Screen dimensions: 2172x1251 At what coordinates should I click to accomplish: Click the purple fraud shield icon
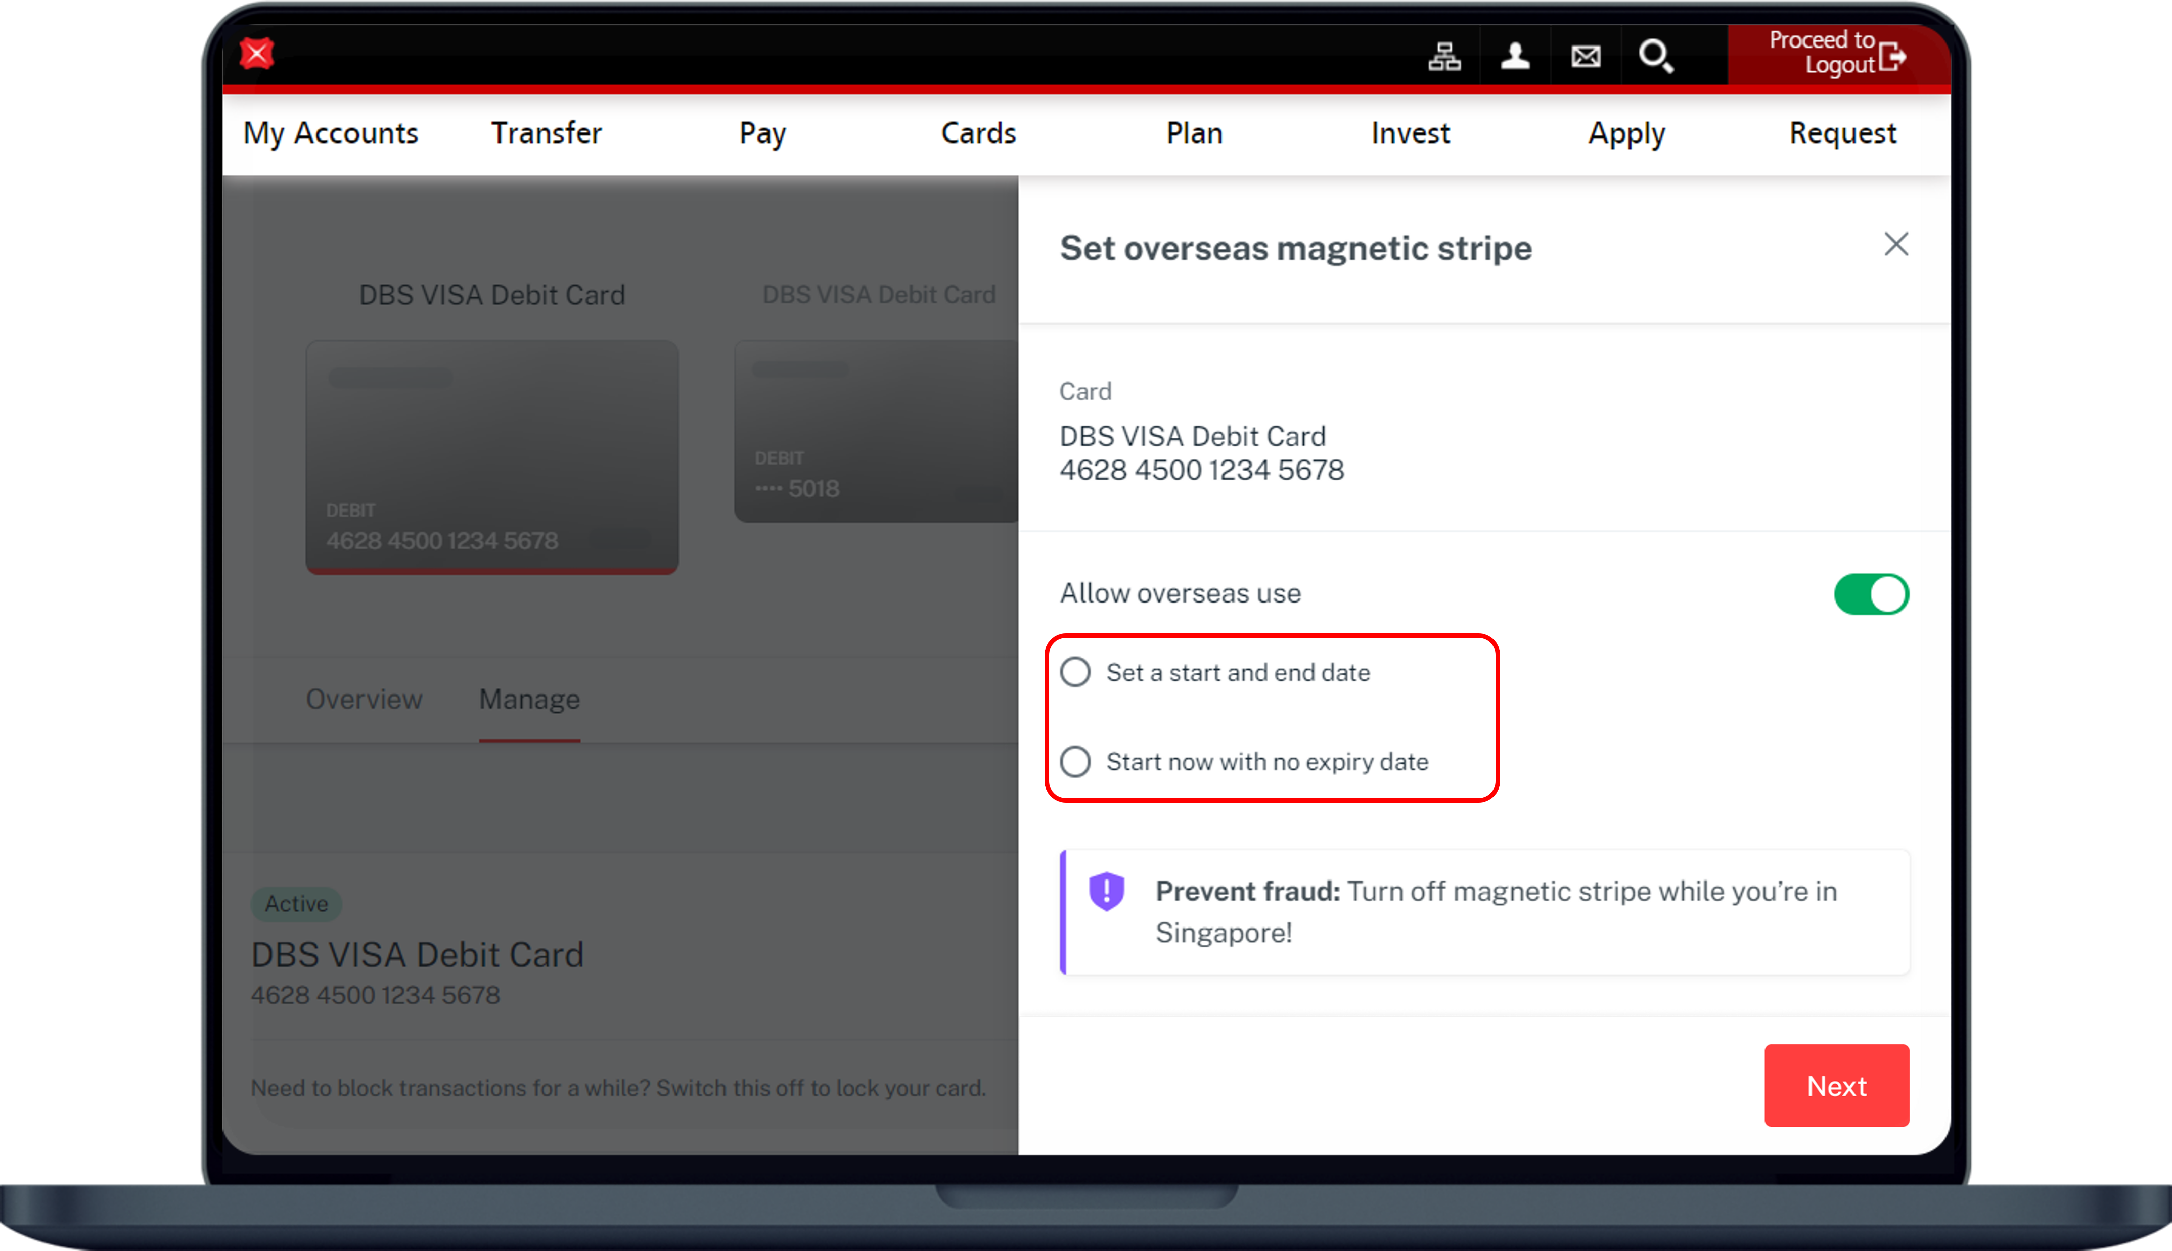tap(1107, 891)
